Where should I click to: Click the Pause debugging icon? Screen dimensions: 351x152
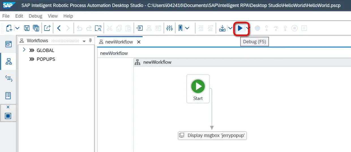[x=304, y=28]
